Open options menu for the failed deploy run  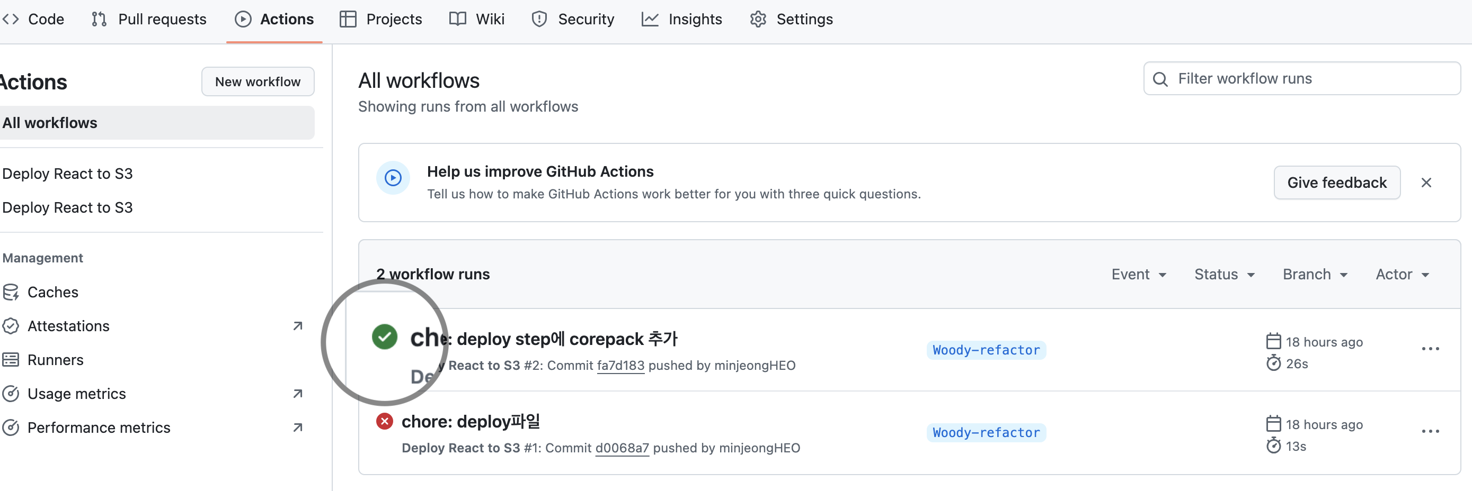point(1430,431)
